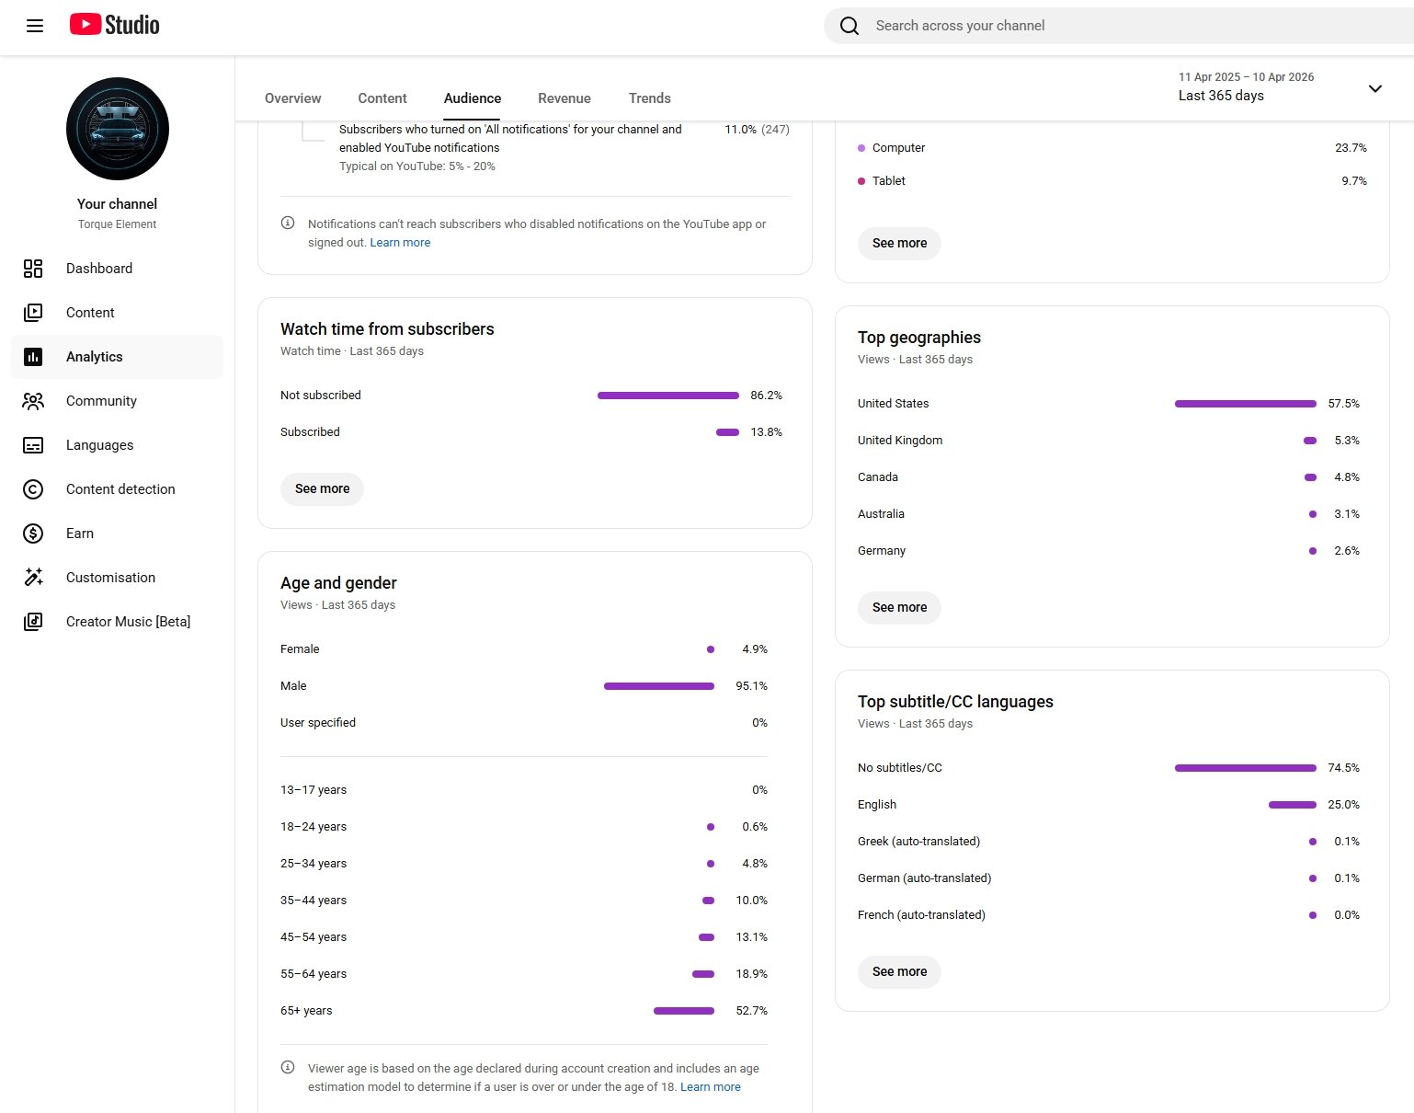Image resolution: width=1414 pixels, height=1113 pixels.
Task: Open Dashboard from the sidebar
Action: pos(99,269)
